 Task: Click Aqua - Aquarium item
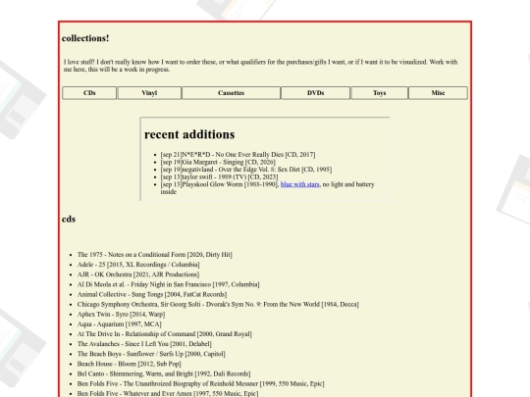coord(120,324)
